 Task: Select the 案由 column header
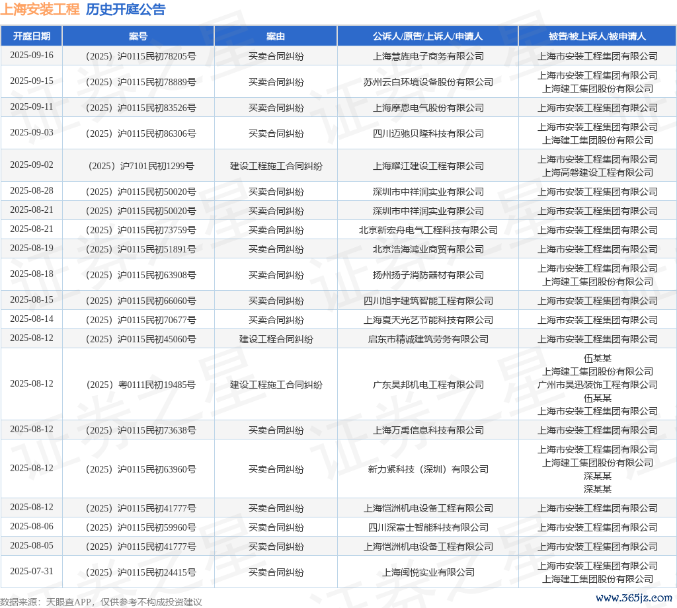click(276, 36)
